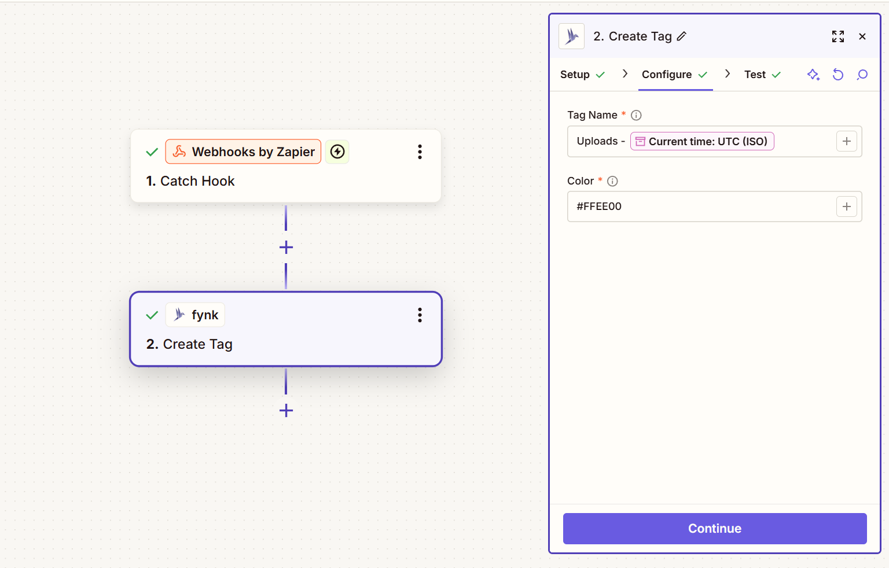Viewport: 889px width, 568px height.
Task: Click the refresh fields icon
Action: pos(837,75)
